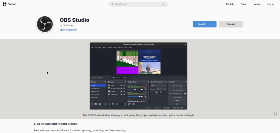280x133 pixels.
Task: Open the Profile menu in OBS screenshot
Action: [x=109, y=47]
